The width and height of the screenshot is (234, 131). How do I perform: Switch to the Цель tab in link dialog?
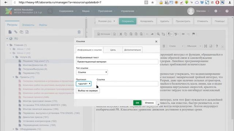113,50
